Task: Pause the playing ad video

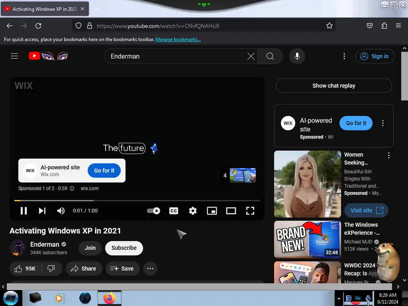Action: click(24, 211)
